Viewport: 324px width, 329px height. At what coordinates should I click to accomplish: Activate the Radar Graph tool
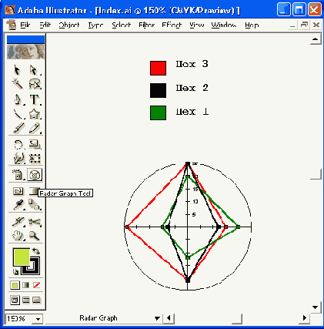point(35,175)
